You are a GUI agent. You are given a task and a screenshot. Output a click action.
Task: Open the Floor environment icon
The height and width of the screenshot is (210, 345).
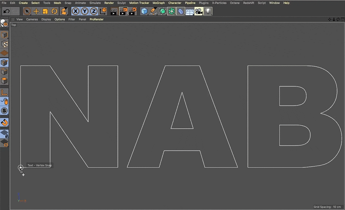click(189, 11)
